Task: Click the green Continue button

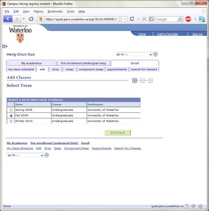Action: (x=118, y=133)
